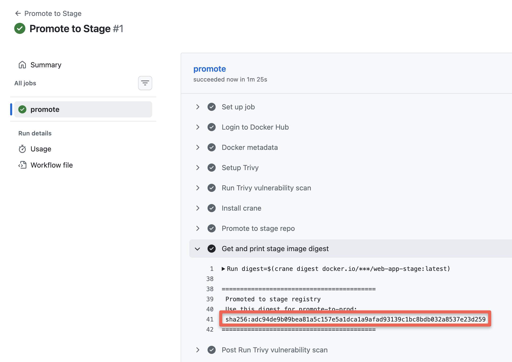Expand the Run digest command log line
The image size is (512, 362).
tap(223, 269)
